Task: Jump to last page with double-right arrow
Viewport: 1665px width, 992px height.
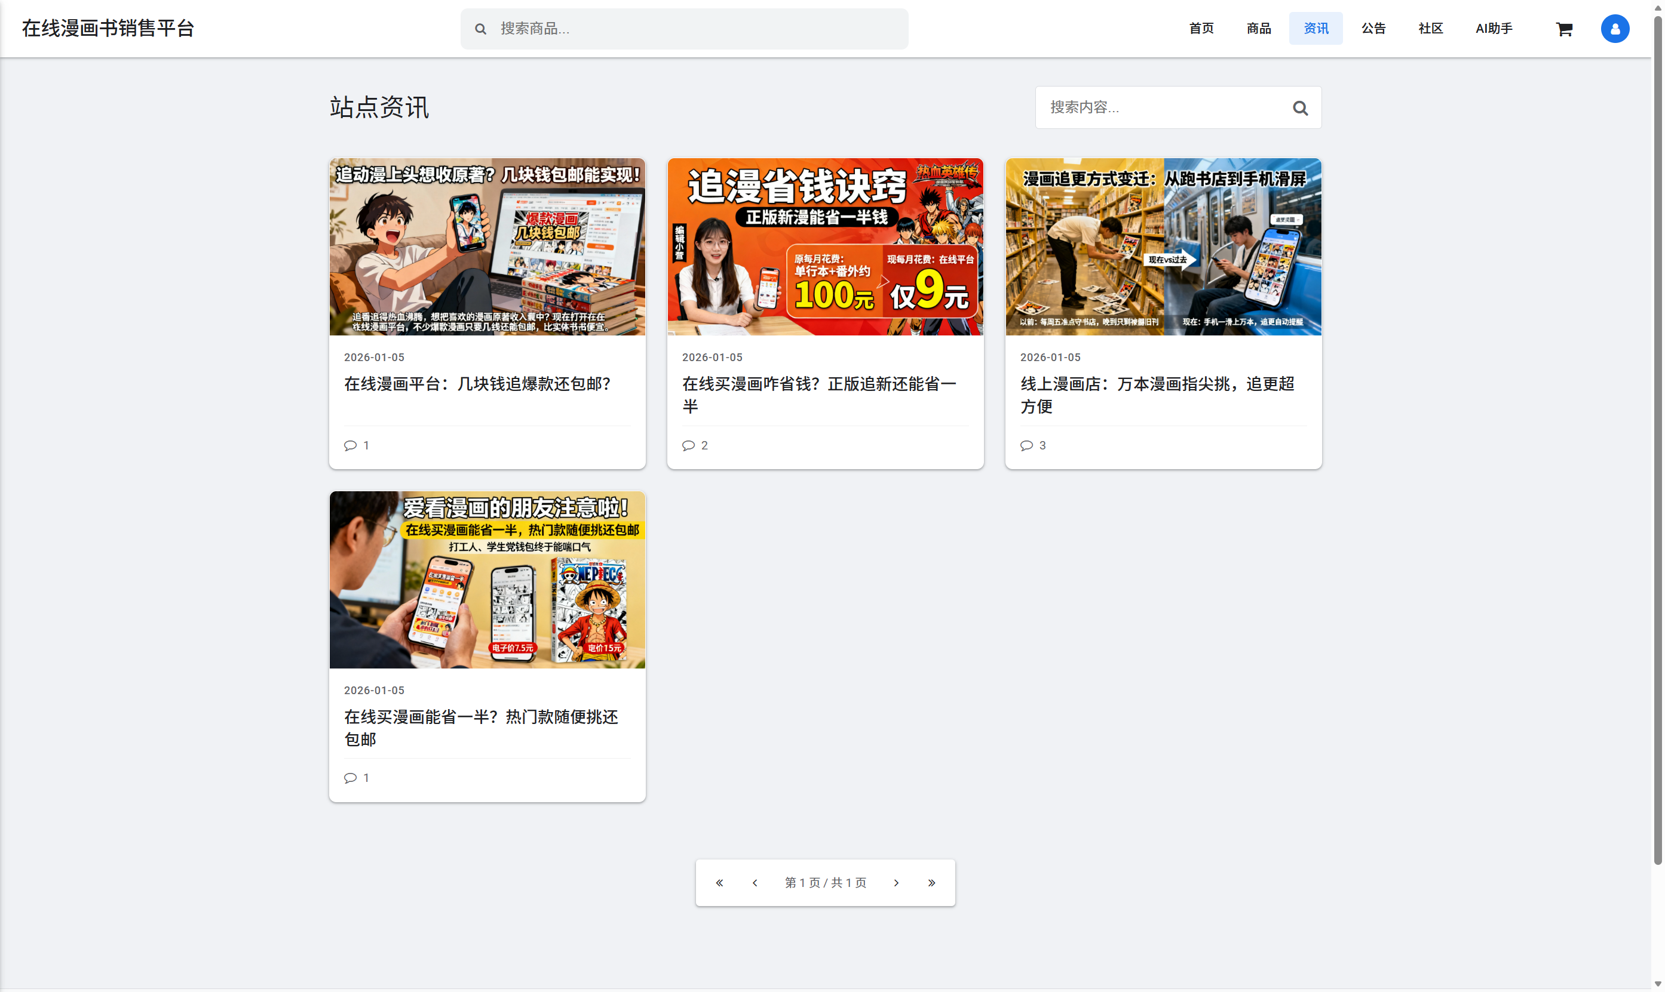Action: click(x=931, y=882)
